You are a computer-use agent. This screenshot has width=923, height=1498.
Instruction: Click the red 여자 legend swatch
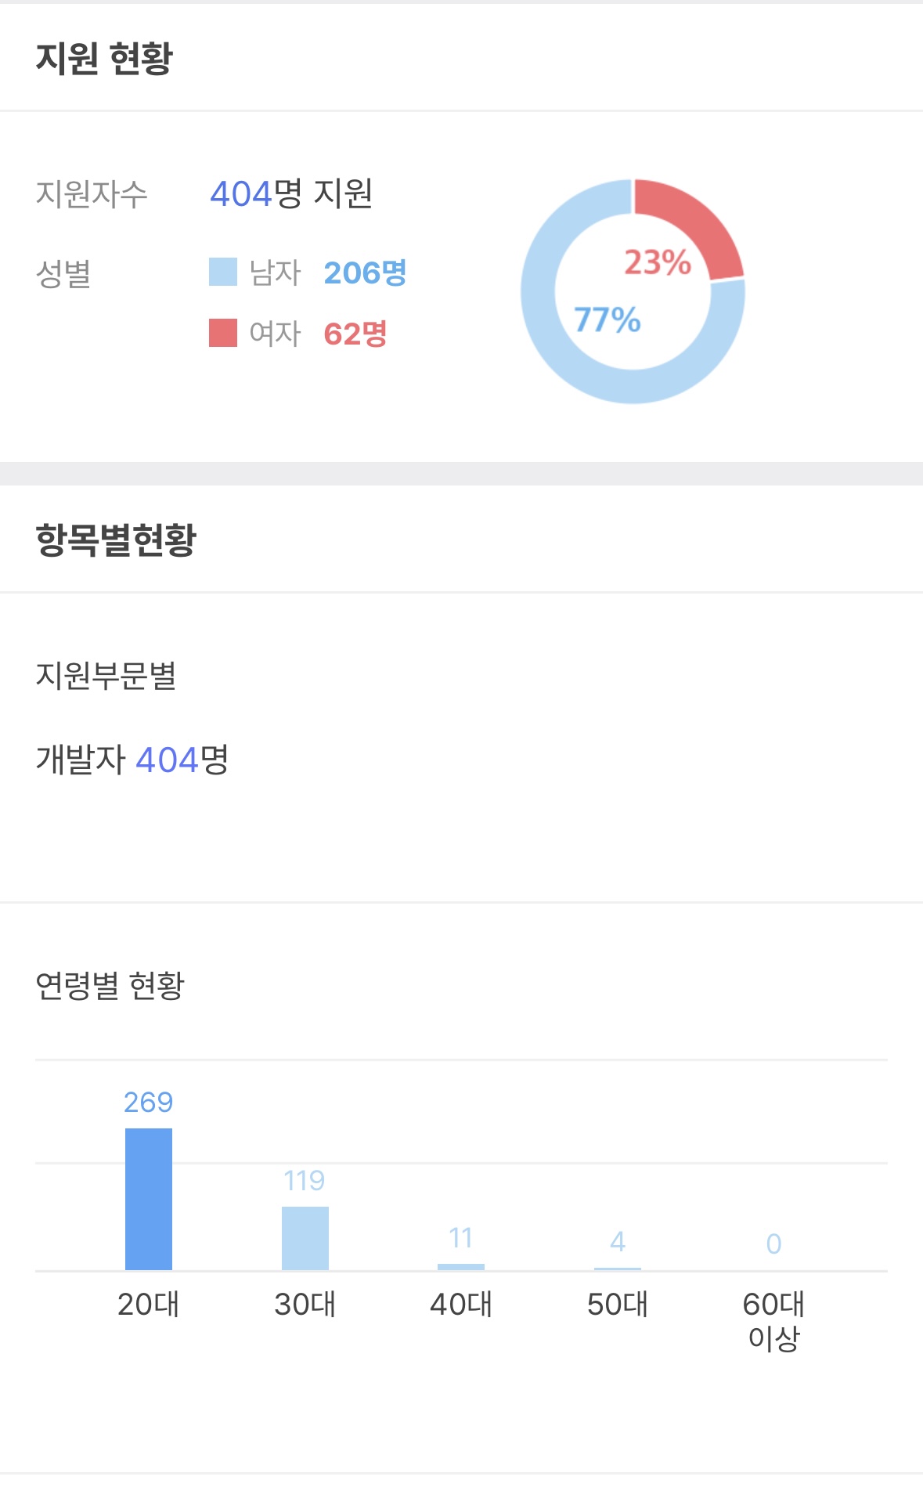222,333
